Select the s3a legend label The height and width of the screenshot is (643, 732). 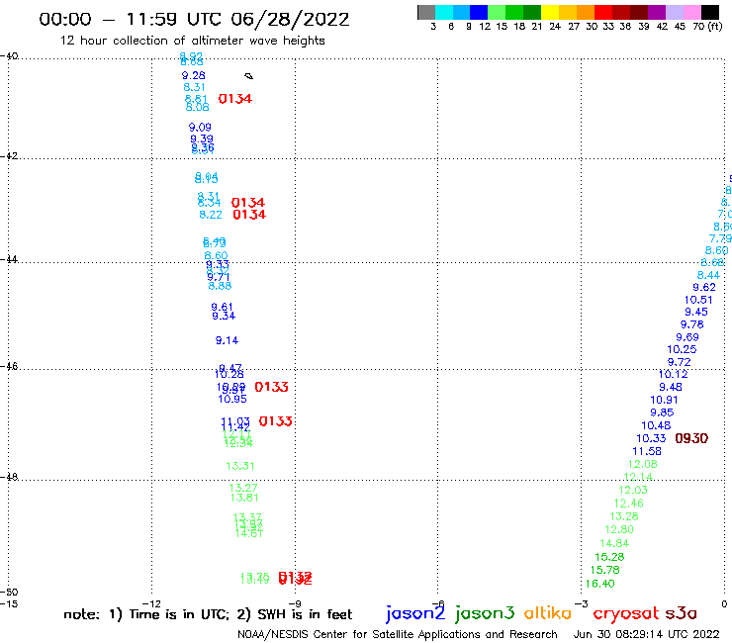(x=682, y=613)
